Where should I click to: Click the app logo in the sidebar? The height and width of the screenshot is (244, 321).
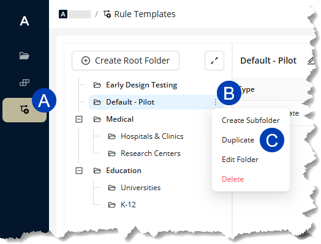[25, 21]
